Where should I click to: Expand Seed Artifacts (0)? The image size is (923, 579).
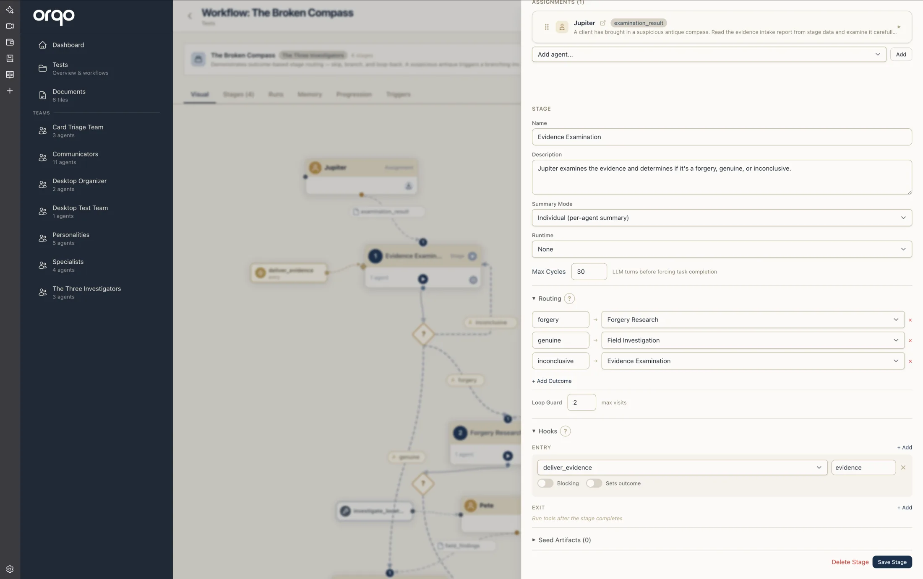561,540
